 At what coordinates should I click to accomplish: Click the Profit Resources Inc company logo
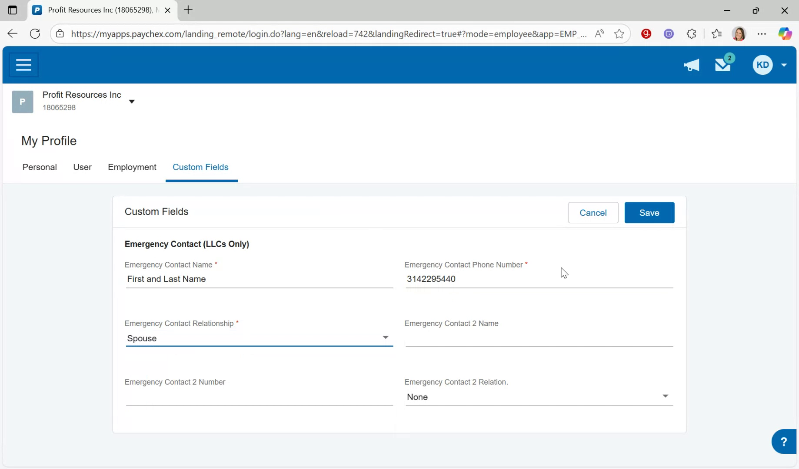click(x=22, y=101)
